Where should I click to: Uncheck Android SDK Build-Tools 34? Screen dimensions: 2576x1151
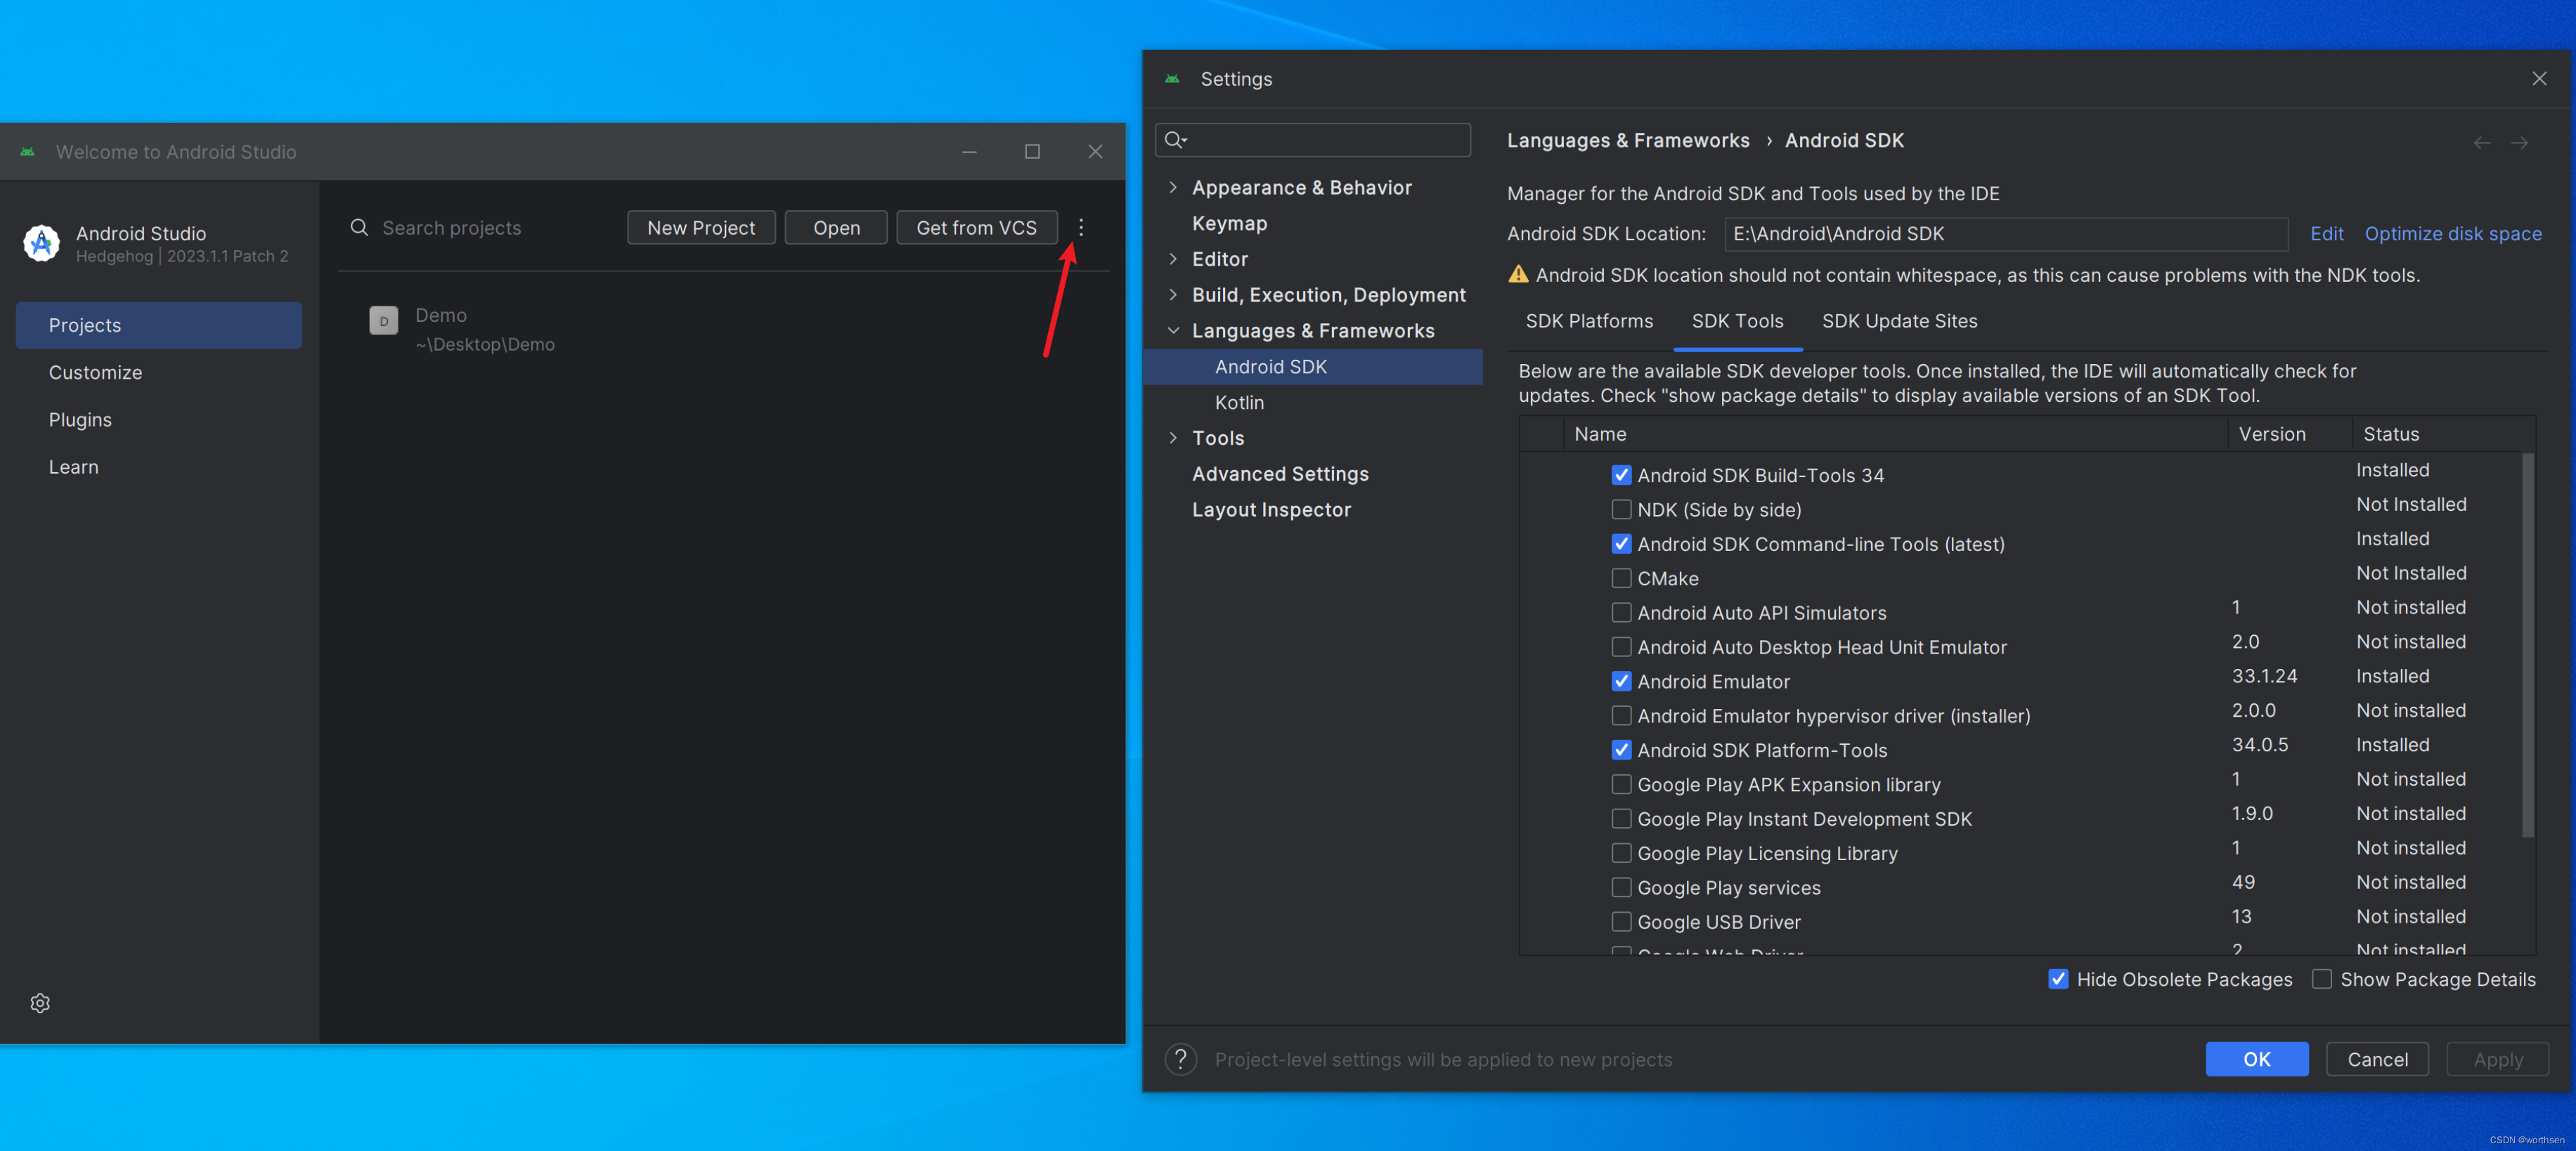pos(1621,475)
